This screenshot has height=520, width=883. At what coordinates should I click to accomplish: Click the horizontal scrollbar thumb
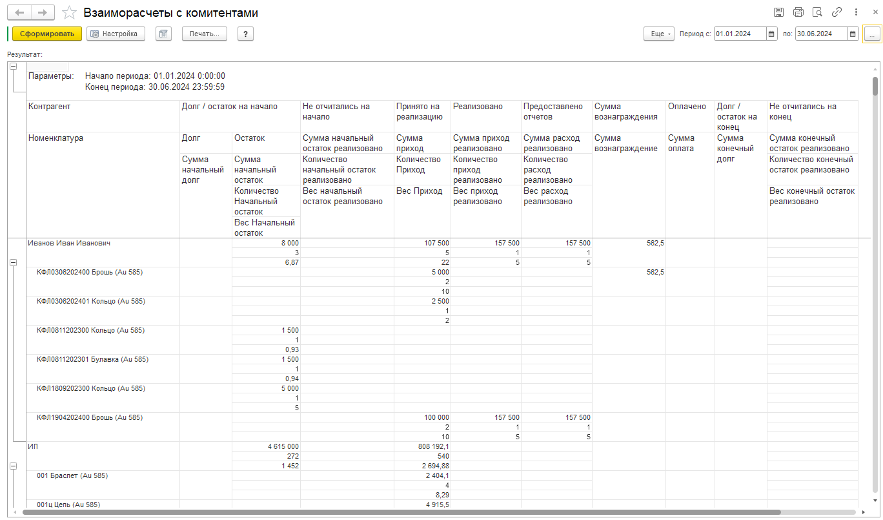(401, 512)
